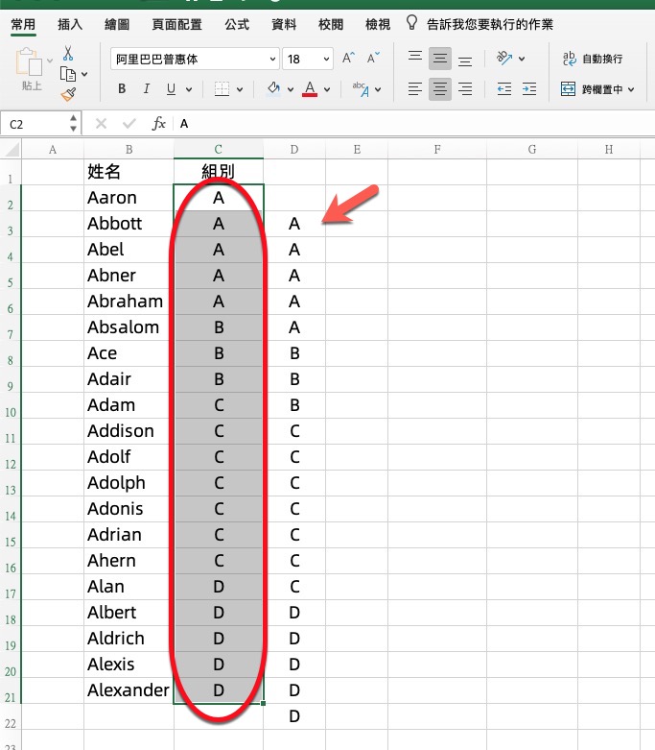655x750 pixels.
Task: Select column B header
Action: (x=129, y=150)
